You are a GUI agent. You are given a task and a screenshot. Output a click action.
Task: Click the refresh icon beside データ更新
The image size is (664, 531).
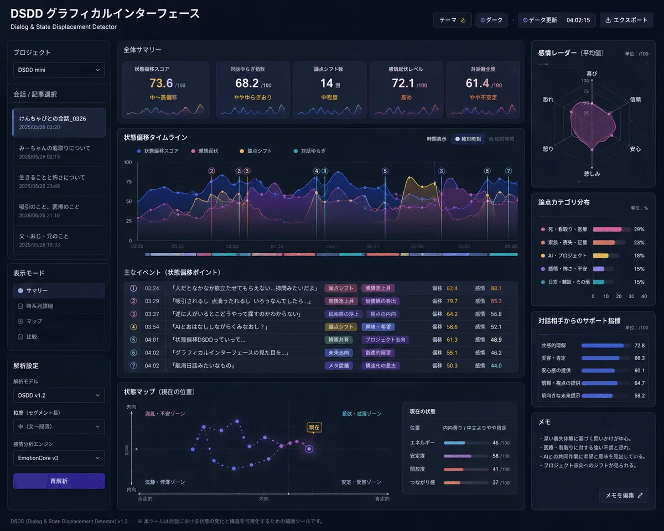pos(525,20)
